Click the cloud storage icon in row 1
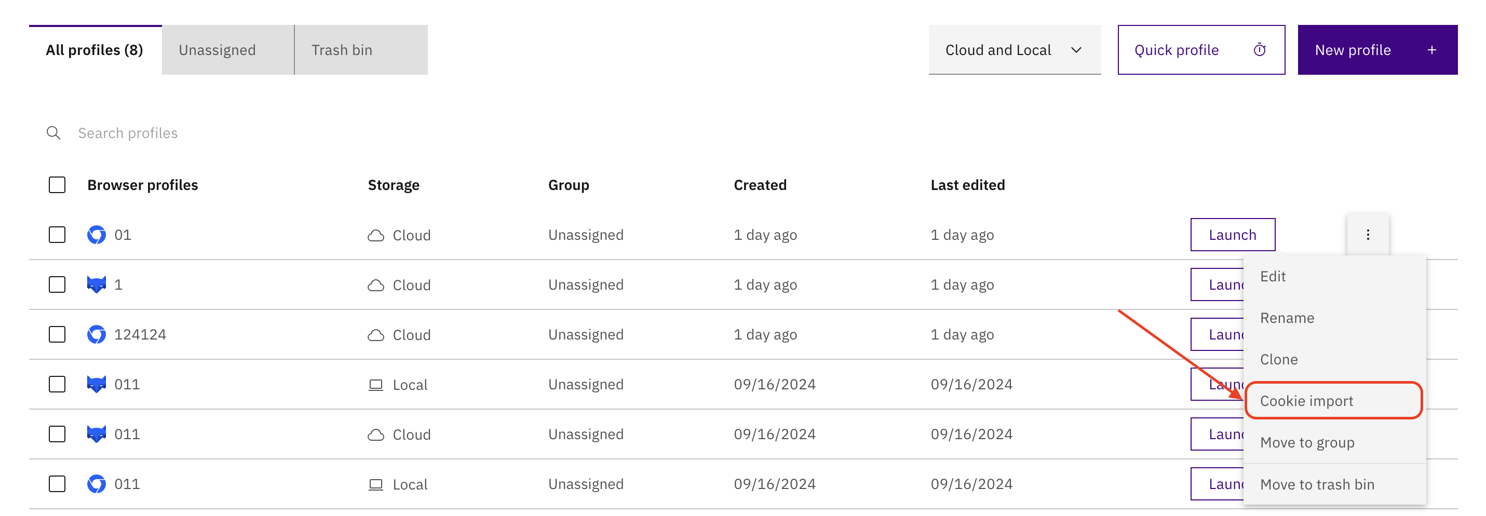The image size is (1486, 516). pos(375,285)
